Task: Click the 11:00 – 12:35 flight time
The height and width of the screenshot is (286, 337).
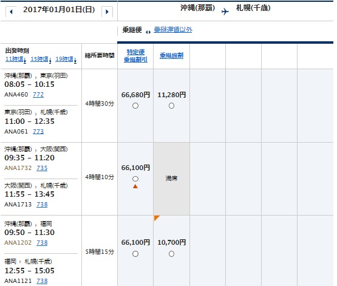Action: click(x=29, y=121)
